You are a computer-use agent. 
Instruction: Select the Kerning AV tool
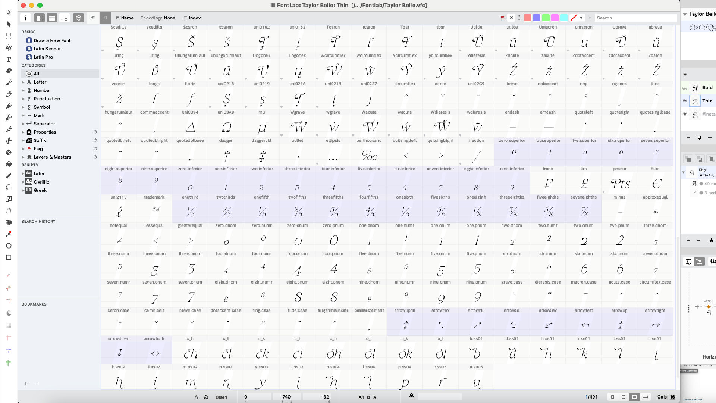click(9, 47)
